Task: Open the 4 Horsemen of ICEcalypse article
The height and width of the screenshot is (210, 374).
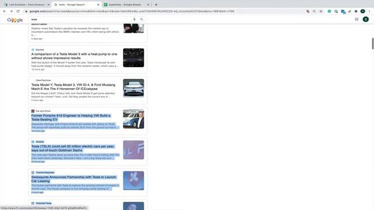Action: pyautogui.click(x=73, y=87)
